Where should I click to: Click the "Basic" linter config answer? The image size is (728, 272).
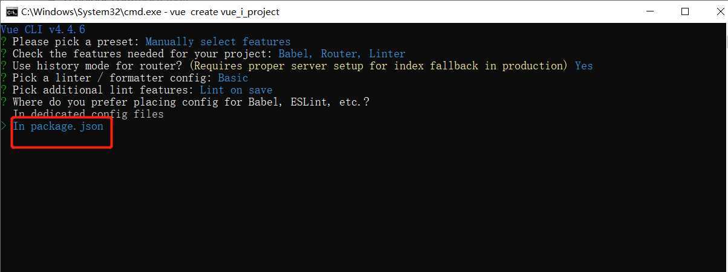coord(233,78)
